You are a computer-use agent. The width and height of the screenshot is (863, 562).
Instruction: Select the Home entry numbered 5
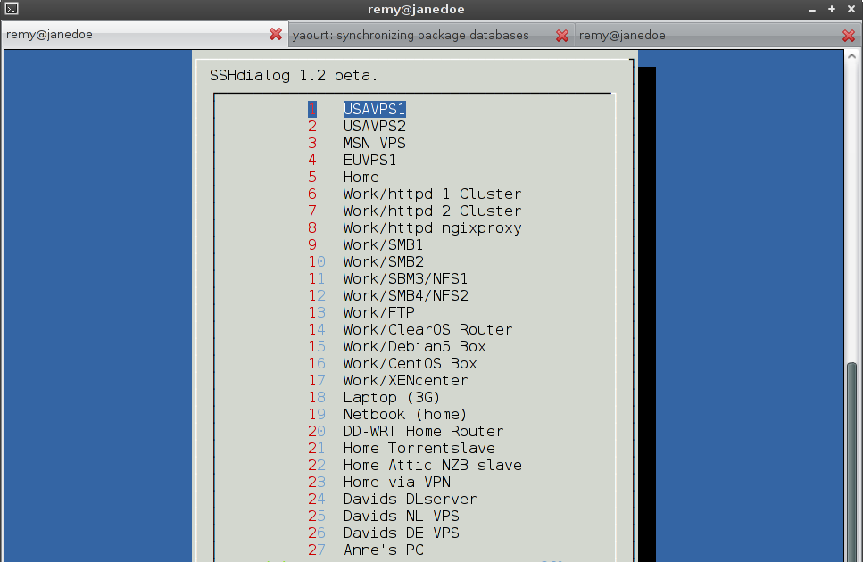[x=361, y=177]
